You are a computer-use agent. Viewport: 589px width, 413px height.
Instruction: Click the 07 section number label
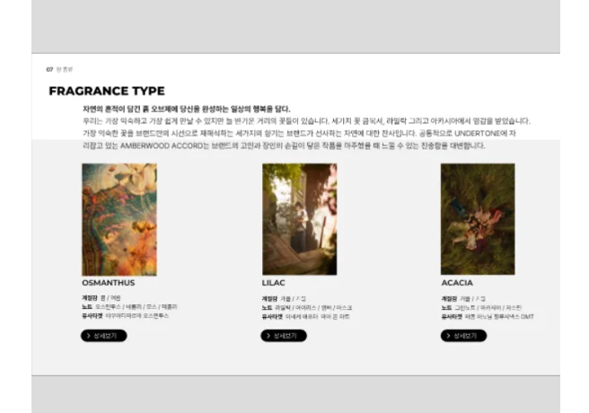pyautogui.click(x=49, y=69)
